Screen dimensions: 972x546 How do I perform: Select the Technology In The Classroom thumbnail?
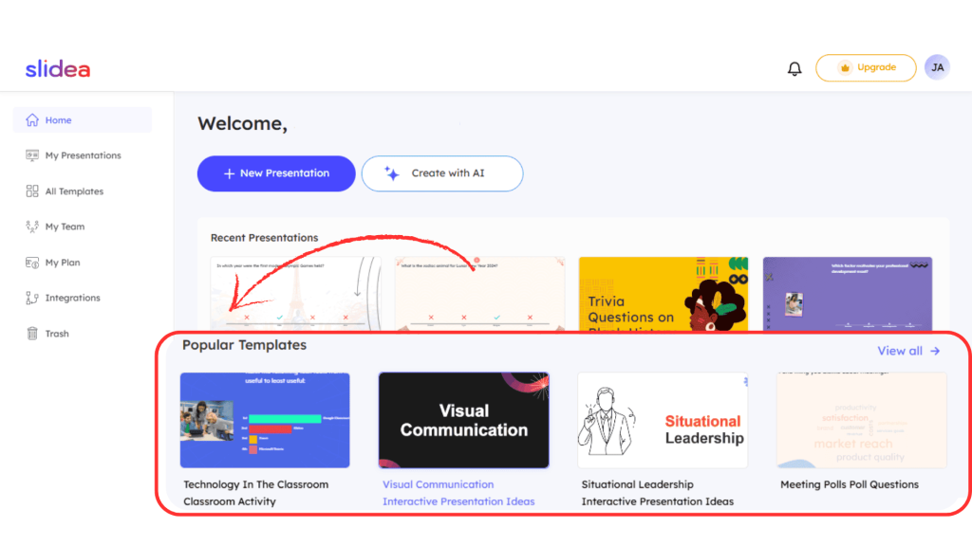265,420
